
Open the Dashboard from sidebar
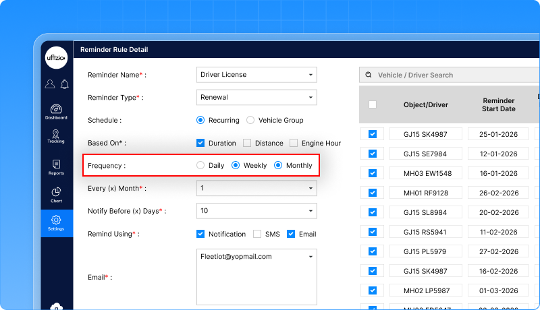pos(56,111)
